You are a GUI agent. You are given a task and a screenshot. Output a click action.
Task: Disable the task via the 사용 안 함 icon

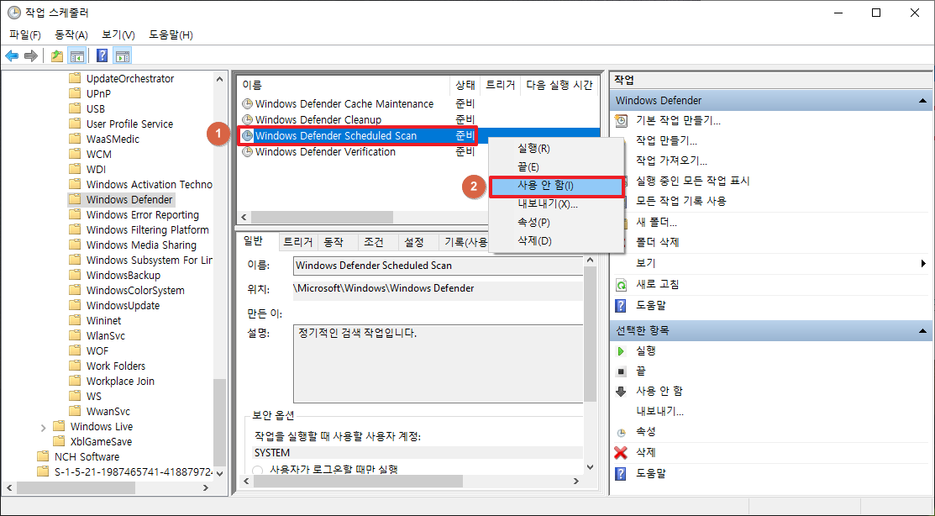(x=621, y=390)
